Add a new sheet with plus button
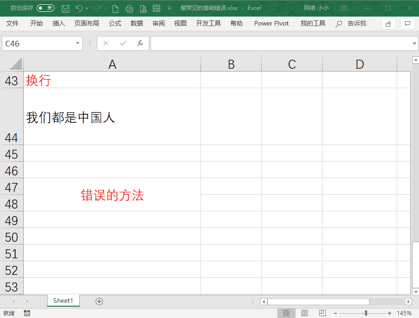 99,301
